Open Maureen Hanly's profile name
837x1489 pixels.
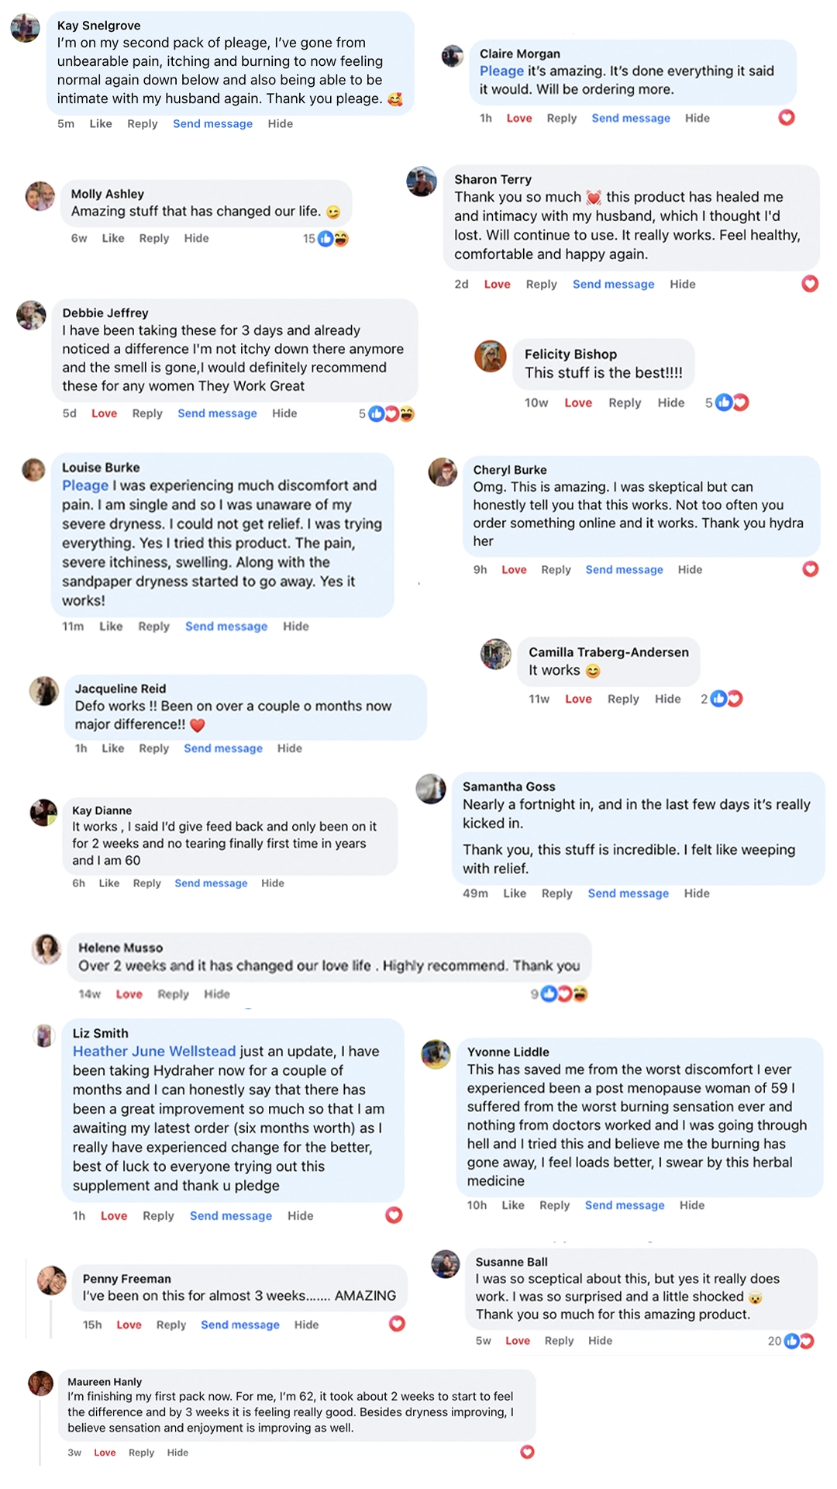coord(105,1381)
